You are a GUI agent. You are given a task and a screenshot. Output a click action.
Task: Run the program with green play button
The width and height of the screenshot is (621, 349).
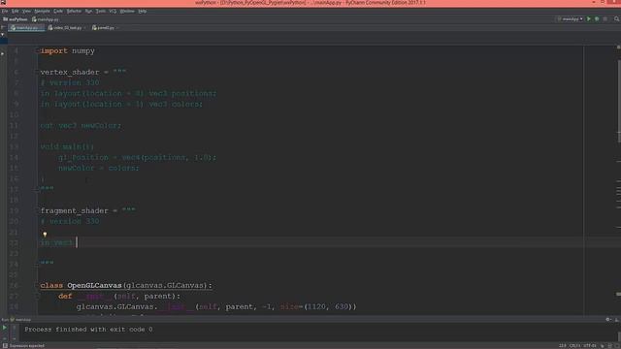[589, 19]
